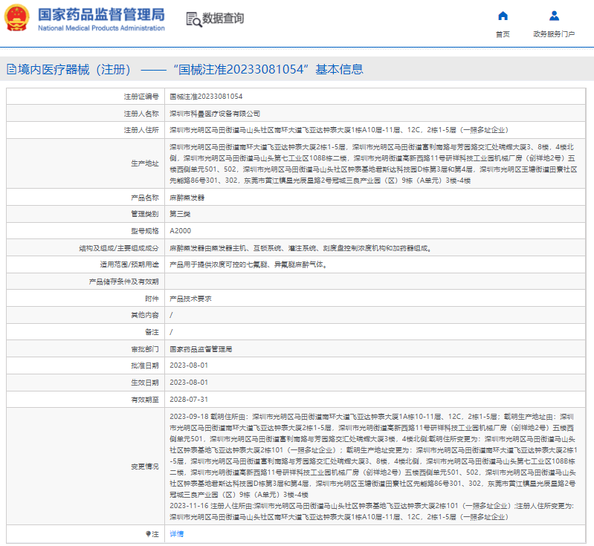Click the page title 基本信息 heading
Image resolution: width=594 pixels, height=546 pixels.
[x=340, y=69]
